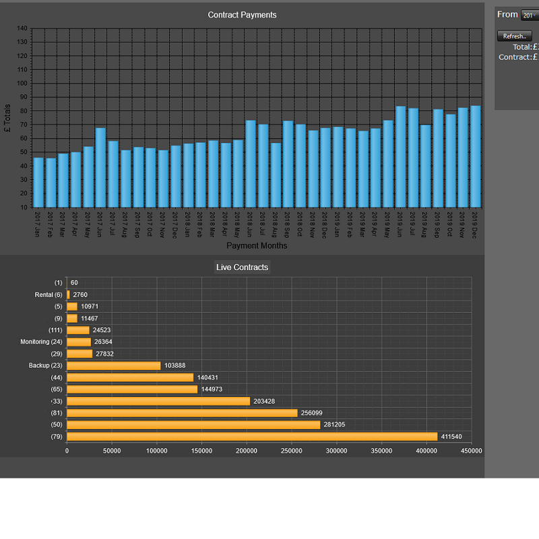The height and width of the screenshot is (539, 539).
Task: Click the 2018 Aug payment bar
Action: pyautogui.click(x=276, y=175)
